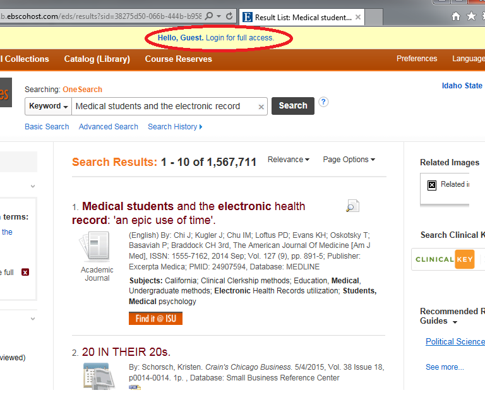Open the address bar dropdown arrow
The height and width of the screenshot is (400, 485).
[219, 16]
